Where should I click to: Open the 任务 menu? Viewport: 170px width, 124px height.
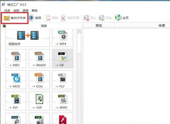click(x=7, y=11)
